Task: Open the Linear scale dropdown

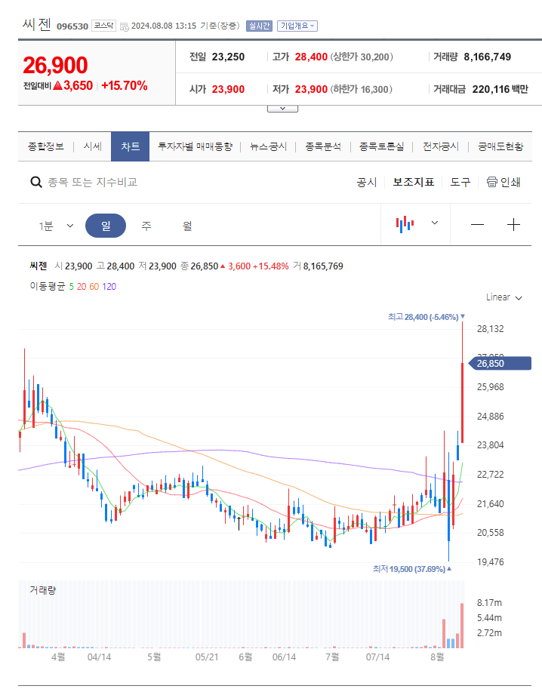Action: (503, 297)
